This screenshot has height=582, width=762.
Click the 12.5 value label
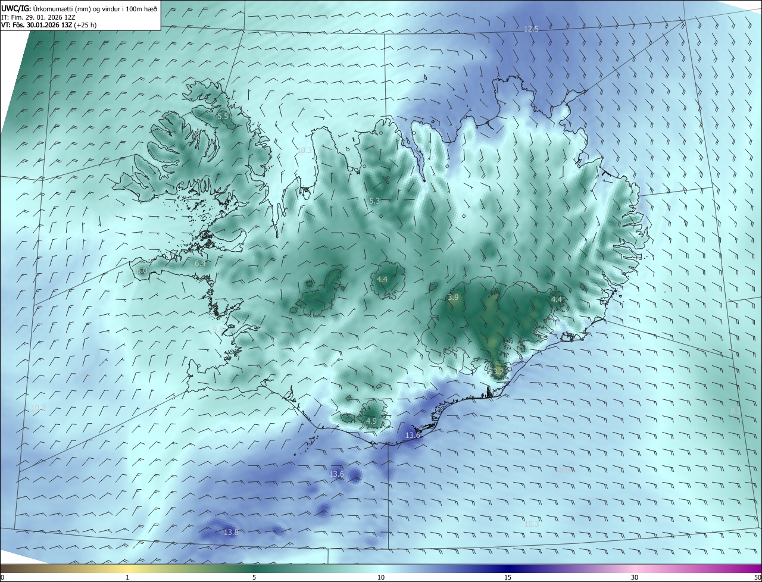pyautogui.click(x=531, y=29)
